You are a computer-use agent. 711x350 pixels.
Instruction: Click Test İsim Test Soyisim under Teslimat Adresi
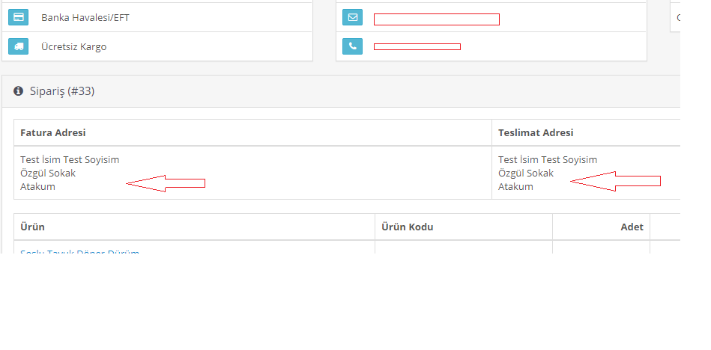pyautogui.click(x=548, y=160)
